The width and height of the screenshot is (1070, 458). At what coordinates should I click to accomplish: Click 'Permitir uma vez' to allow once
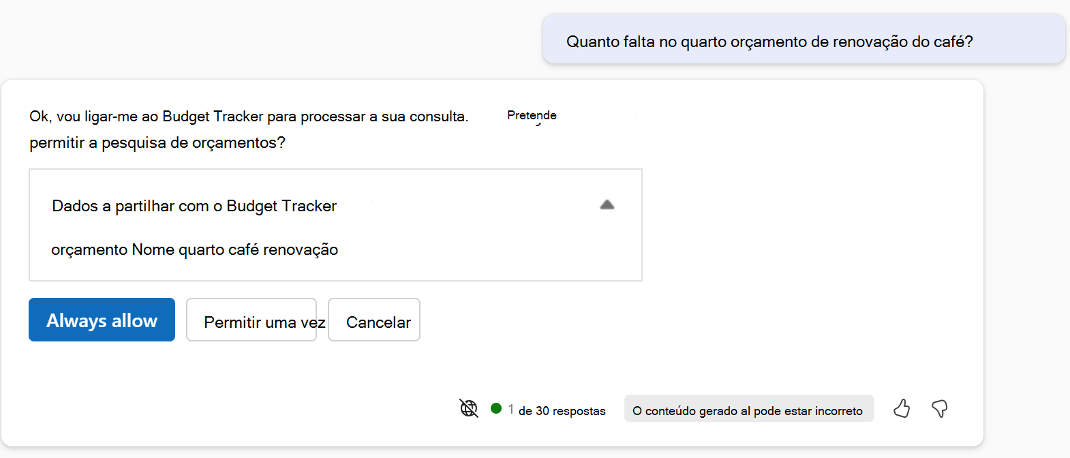pyautogui.click(x=251, y=320)
